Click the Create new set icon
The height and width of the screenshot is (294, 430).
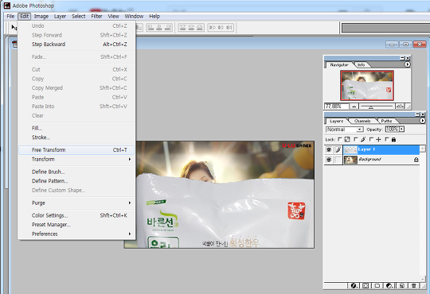pyautogui.click(x=377, y=286)
